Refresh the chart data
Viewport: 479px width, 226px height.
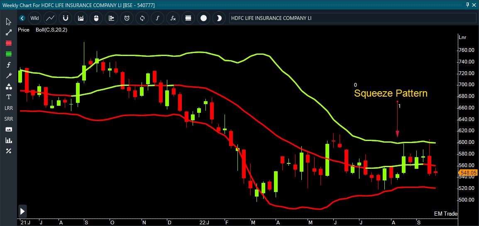pos(142,18)
